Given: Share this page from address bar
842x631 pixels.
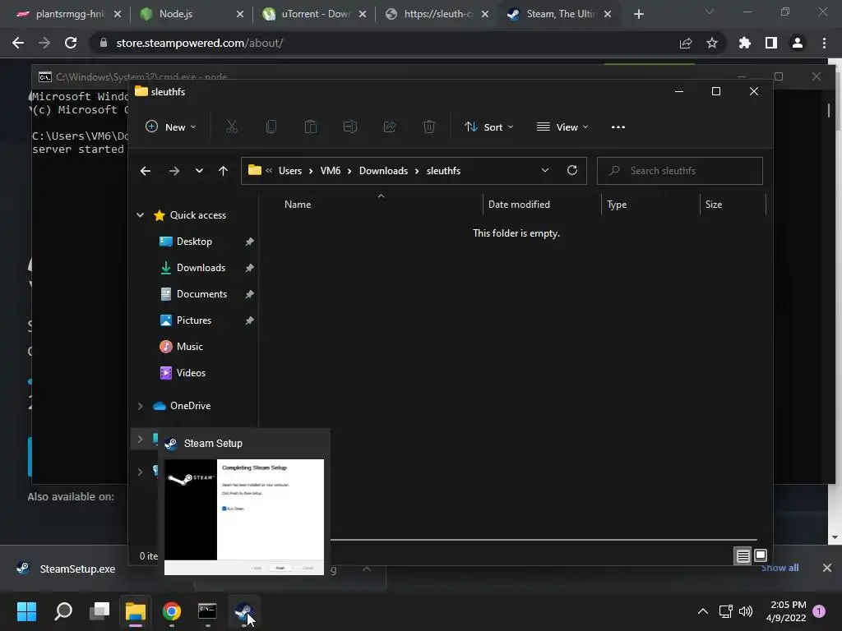Looking at the screenshot, I should pyautogui.click(x=685, y=43).
